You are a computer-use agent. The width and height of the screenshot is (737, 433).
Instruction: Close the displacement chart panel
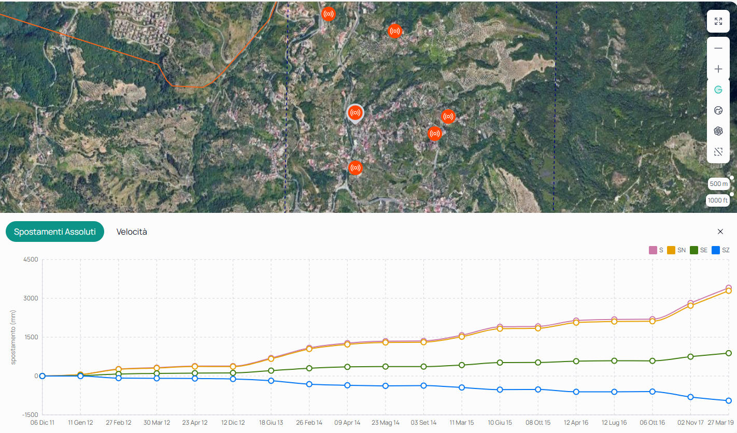click(720, 232)
